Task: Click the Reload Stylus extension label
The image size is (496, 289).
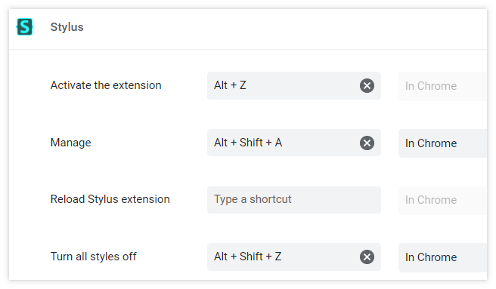Action: click(x=110, y=199)
